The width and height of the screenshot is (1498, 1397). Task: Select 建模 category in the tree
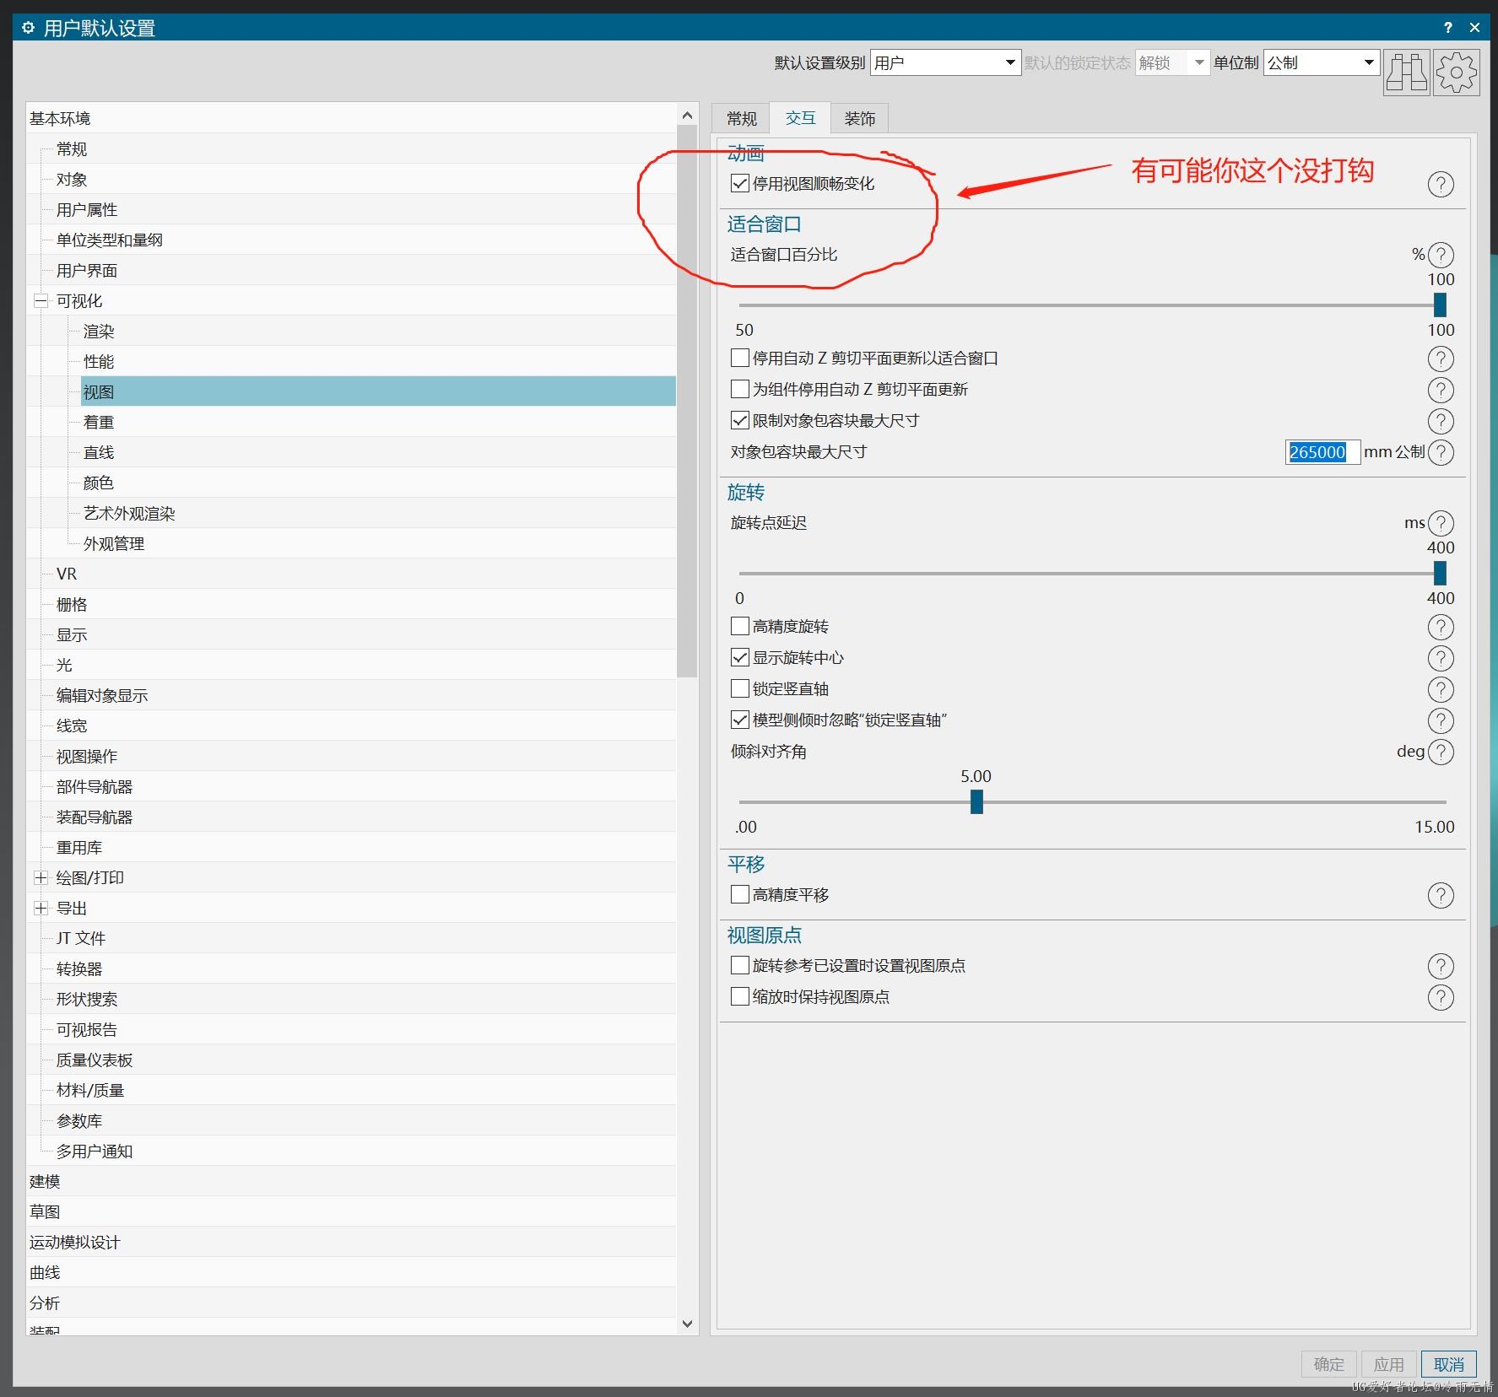click(x=45, y=1181)
